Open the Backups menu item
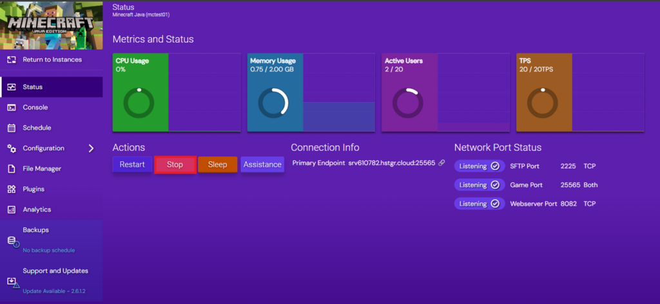The height and width of the screenshot is (304, 660). (52, 240)
